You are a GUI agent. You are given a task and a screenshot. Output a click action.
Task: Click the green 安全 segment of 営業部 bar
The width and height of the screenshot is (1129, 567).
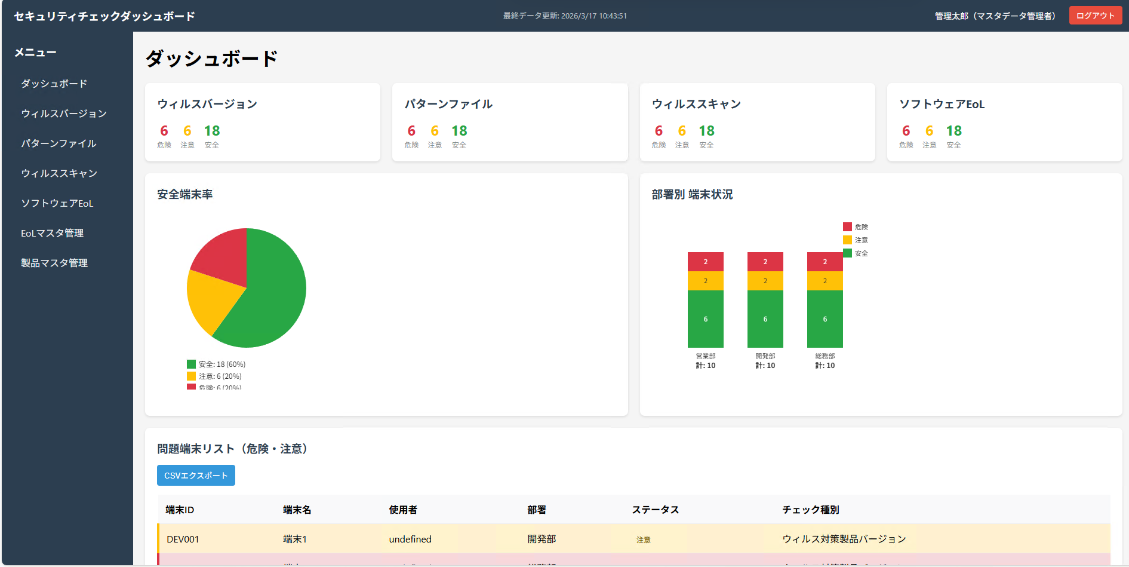(706, 319)
